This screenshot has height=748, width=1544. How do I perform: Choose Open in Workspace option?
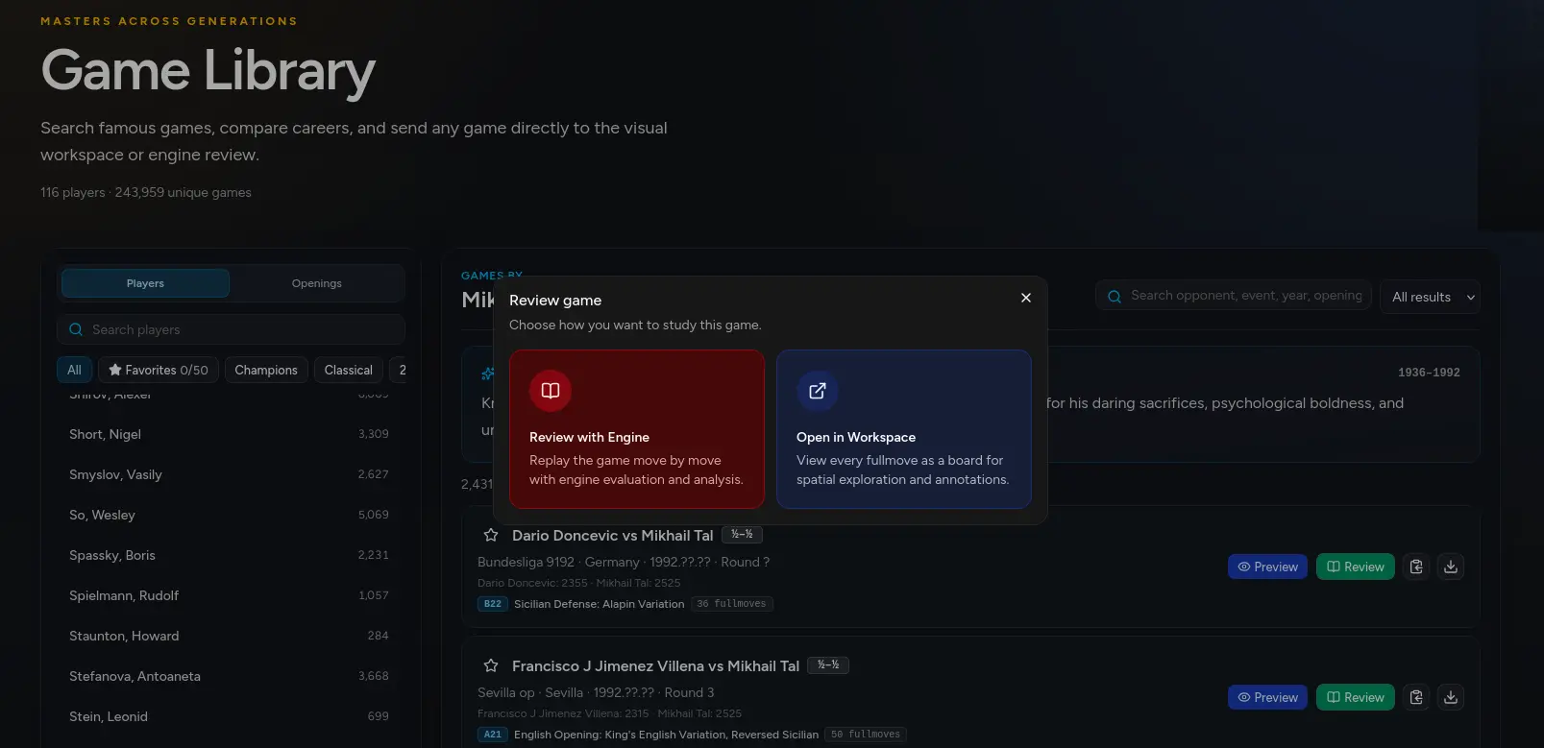pyautogui.click(x=904, y=429)
